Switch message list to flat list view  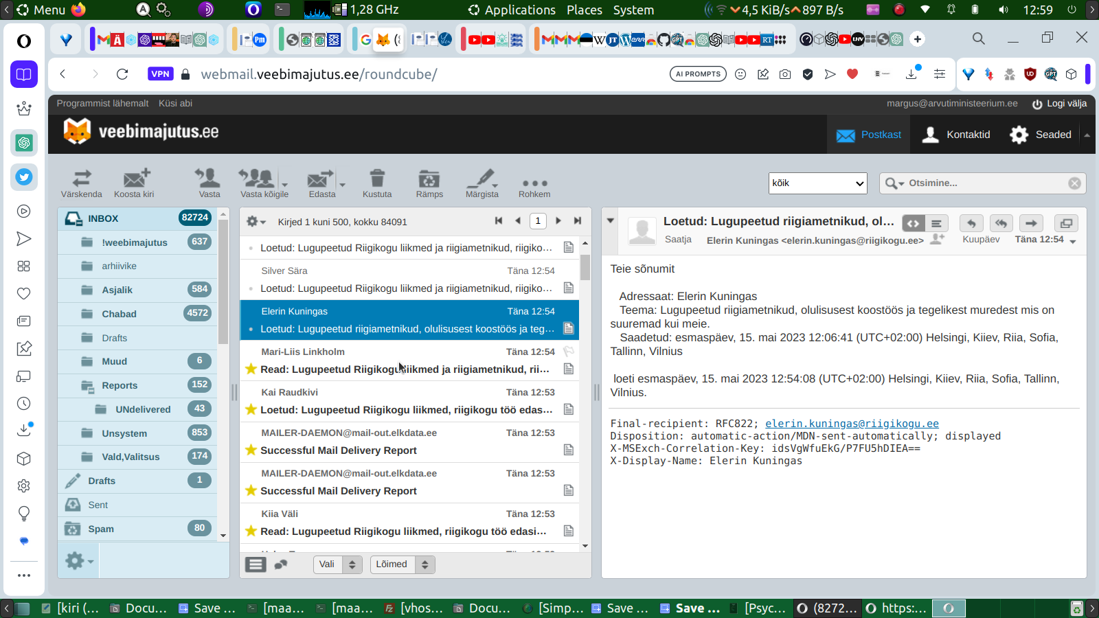point(256,564)
